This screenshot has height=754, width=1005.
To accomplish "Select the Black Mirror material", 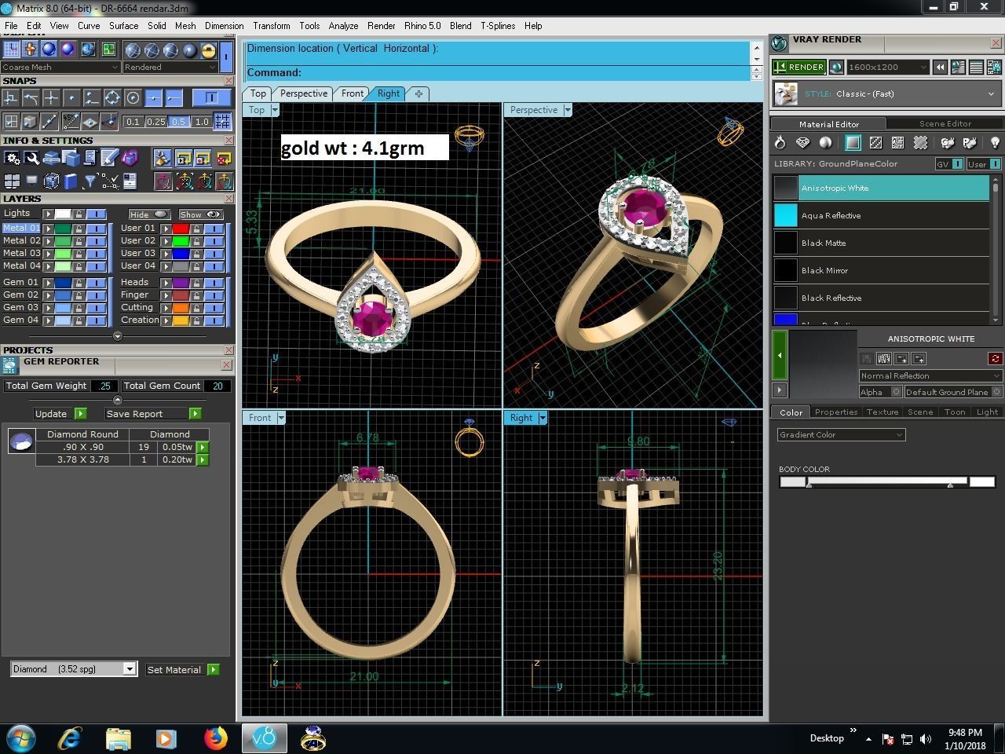I will [x=881, y=270].
